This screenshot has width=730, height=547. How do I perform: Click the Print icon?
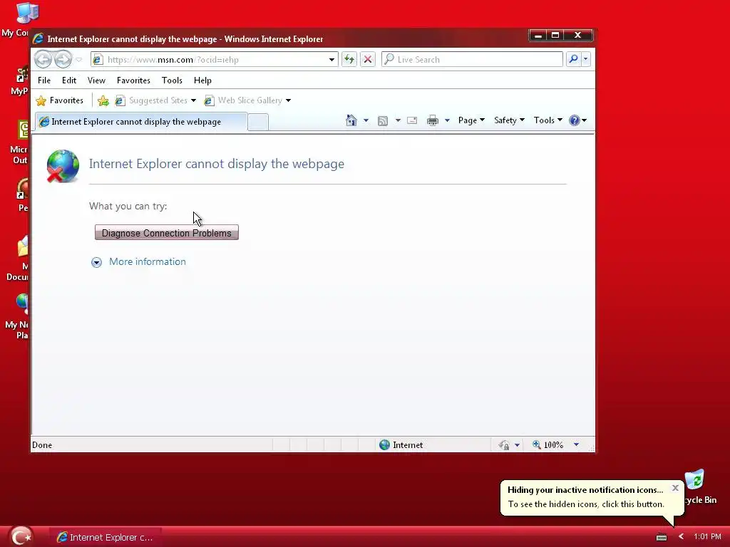433,120
